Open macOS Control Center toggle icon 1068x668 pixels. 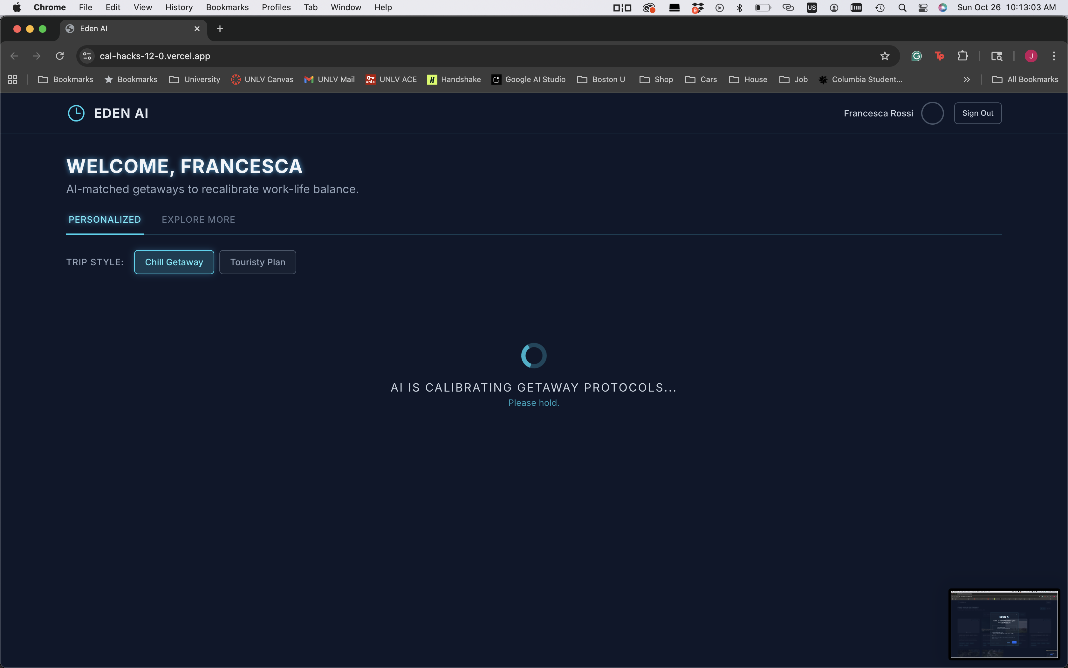pyautogui.click(x=922, y=8)
